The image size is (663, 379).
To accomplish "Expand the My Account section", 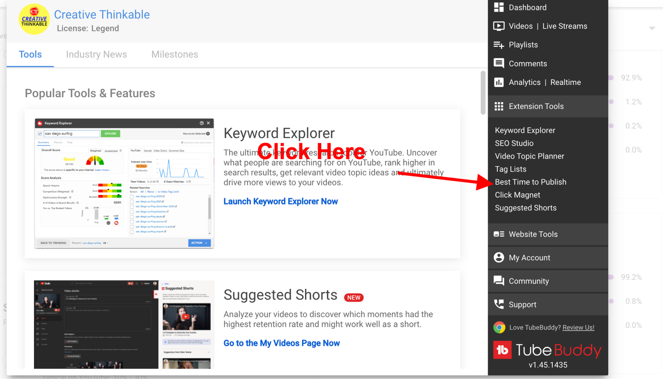I will click(548, 257).
